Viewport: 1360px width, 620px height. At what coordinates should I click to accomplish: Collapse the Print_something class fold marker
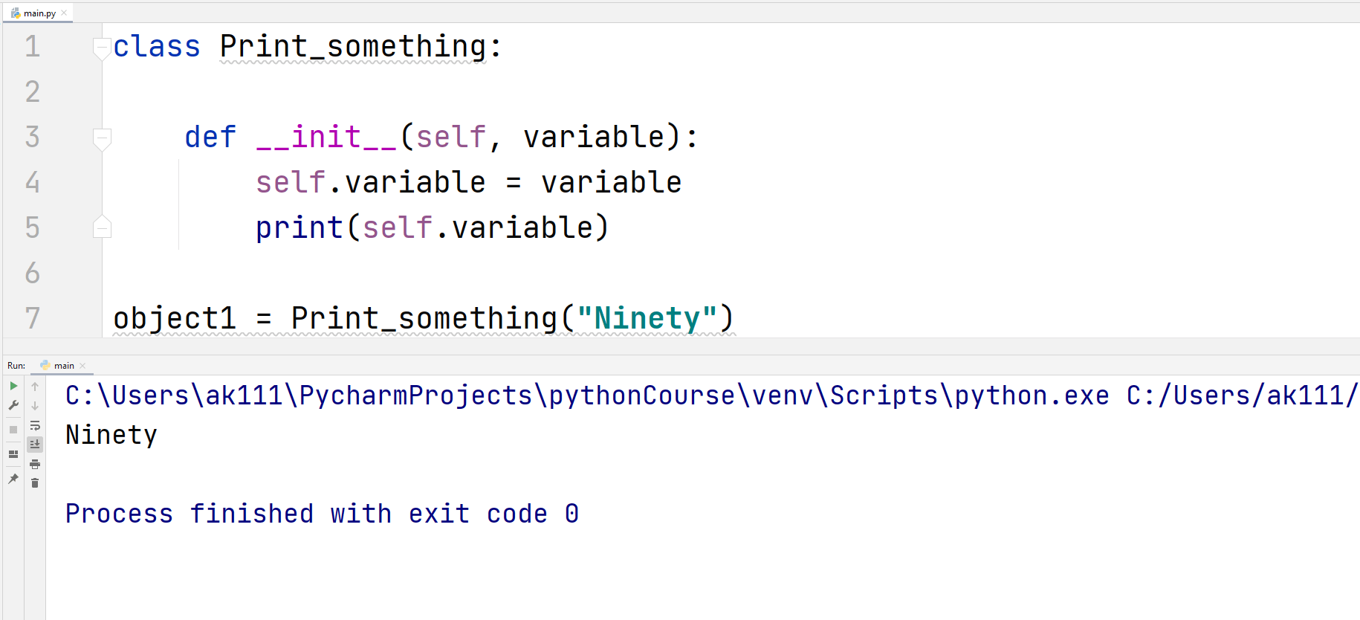[x=102, y=48]
